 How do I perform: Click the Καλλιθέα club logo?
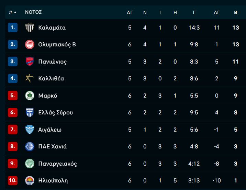30,78
